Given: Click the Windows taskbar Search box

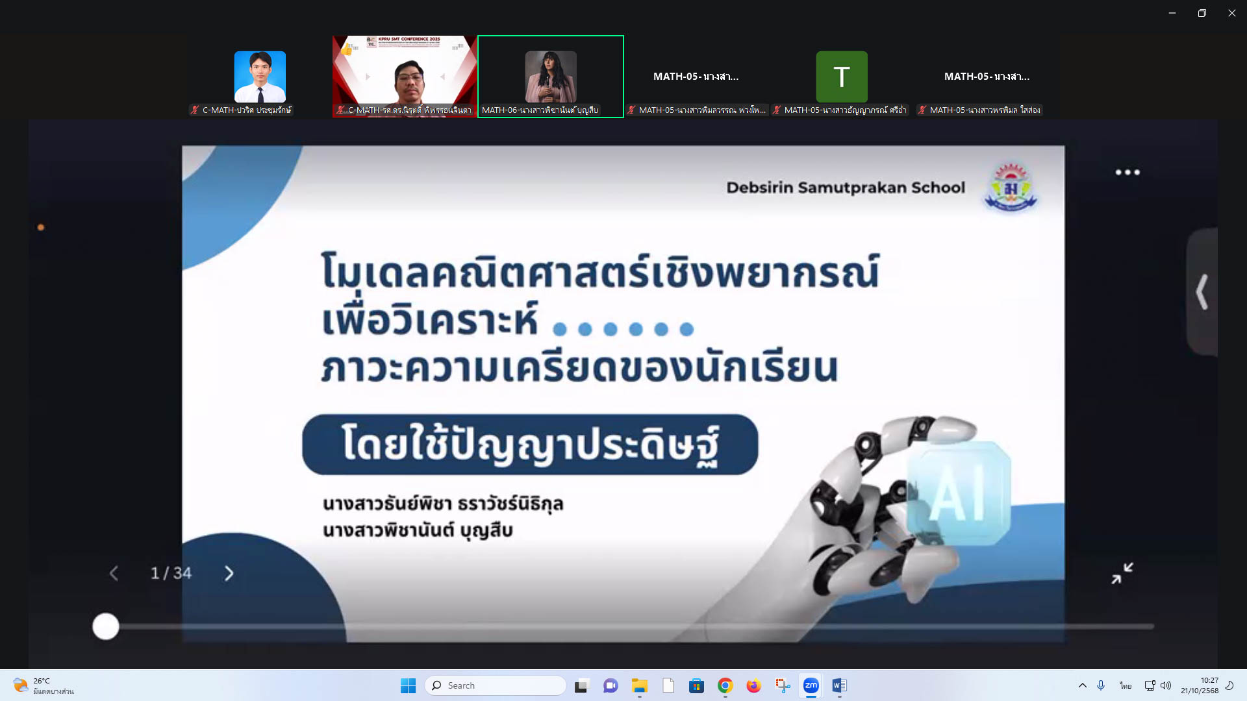Looking at the screenshot, I should tap(495, 685).
